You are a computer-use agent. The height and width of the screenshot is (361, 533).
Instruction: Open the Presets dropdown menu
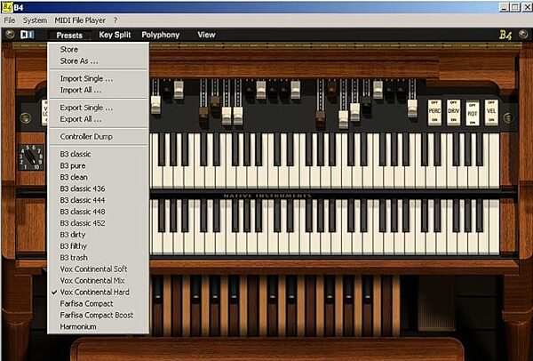(69, 35)
